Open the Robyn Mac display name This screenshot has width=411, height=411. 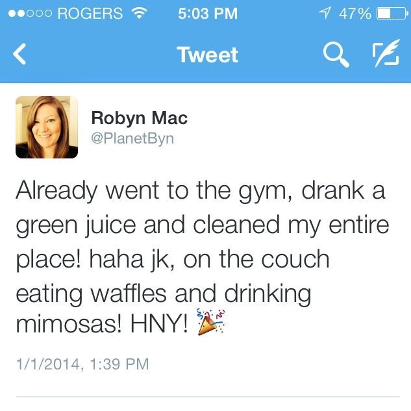[140, 118]
